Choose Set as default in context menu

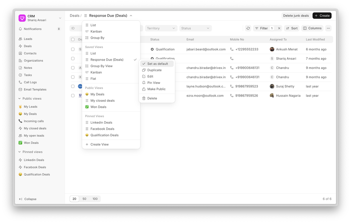(157, 64)
